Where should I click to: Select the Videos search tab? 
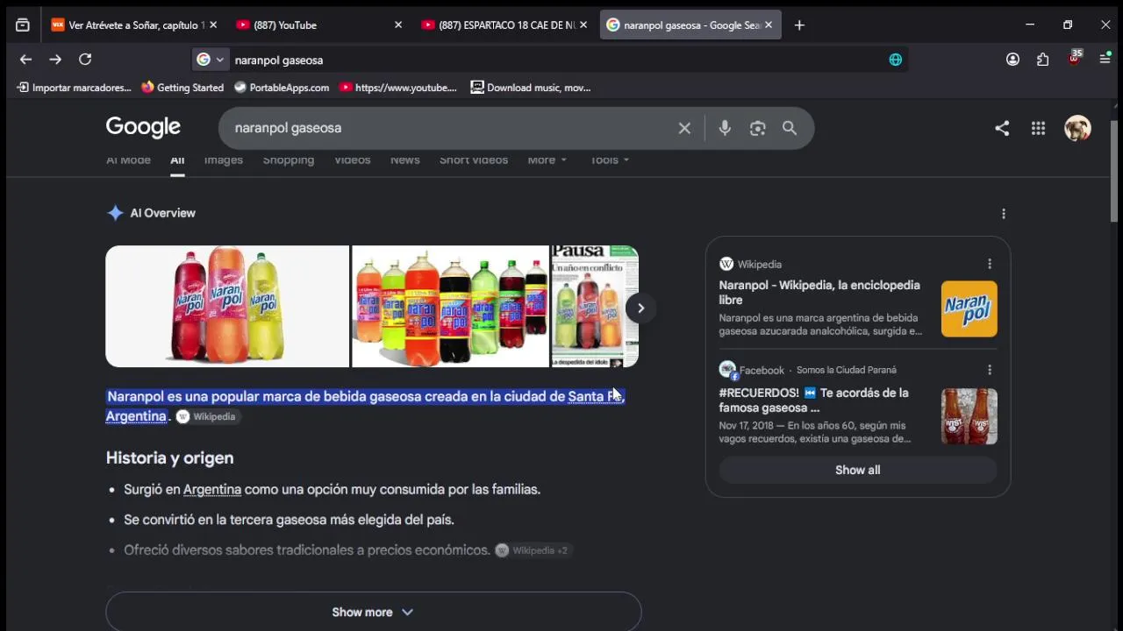pos(353,160)
